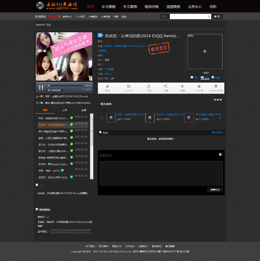The width and height of the screenshot is (260, 261).
Task: Click 个人主页 personal homepage link
Action: pyautogui.click(x=80, y=17)
